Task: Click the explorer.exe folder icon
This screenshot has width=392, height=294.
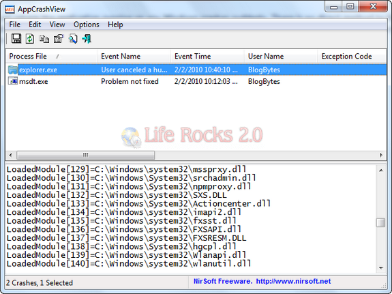Action: point(12,70)
